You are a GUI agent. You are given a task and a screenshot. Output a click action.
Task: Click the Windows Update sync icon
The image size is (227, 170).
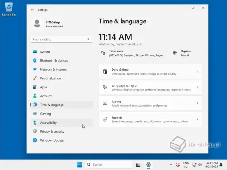pos(35,140)
